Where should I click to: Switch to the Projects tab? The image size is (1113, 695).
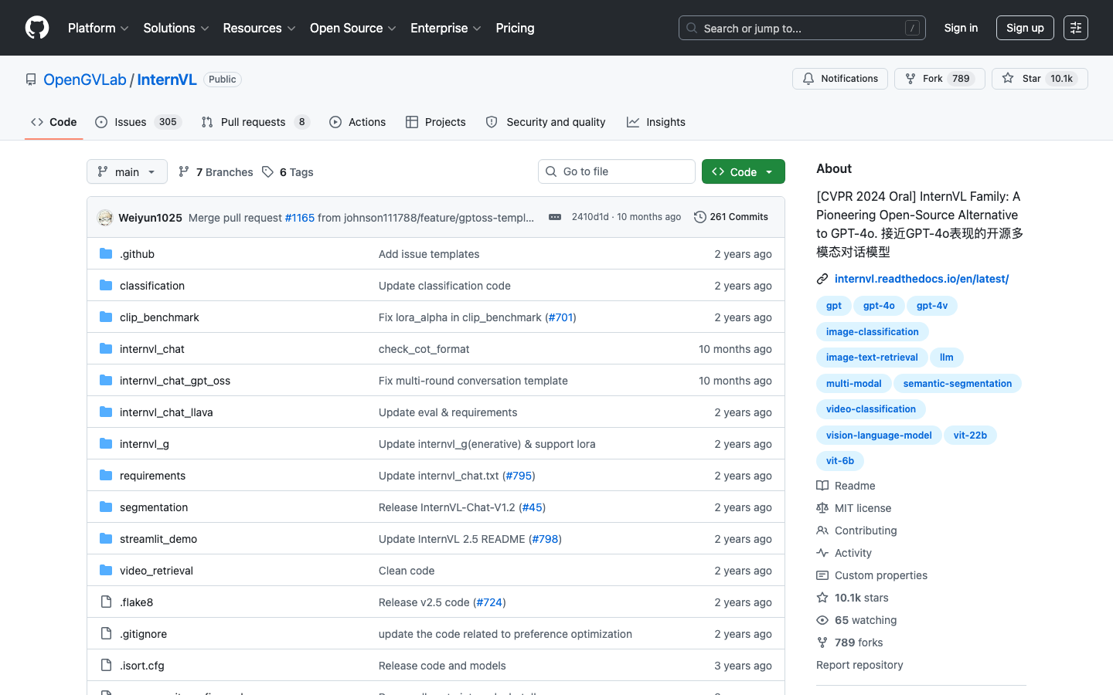(436, 122)
